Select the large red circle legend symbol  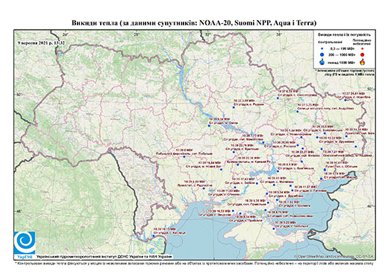(362, 54)
